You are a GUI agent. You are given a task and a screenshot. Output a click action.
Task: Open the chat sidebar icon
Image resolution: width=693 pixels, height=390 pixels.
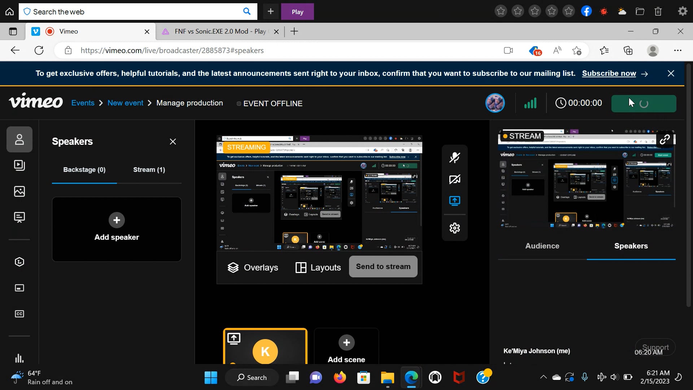coord(19,217)
